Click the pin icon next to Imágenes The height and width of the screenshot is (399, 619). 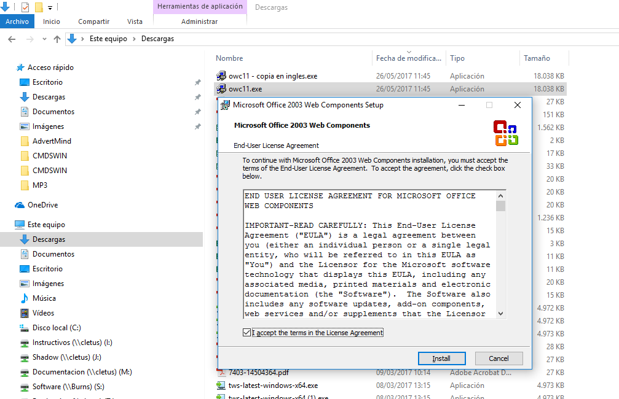(x=198, y=126)
